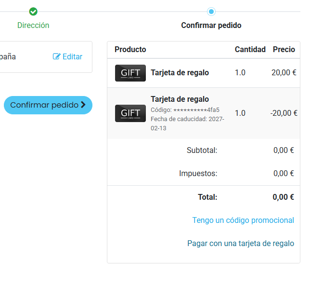Click the Cantidad column header
Image resolution: width=323 pixels, height=303 pixels.
pyautogui.click(x=250, y=49)
